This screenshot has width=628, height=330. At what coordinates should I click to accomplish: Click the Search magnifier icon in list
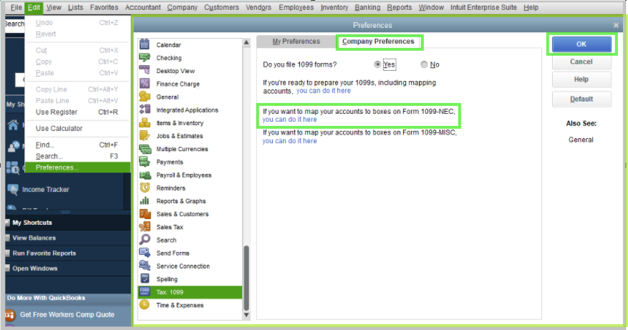[145, 240]
